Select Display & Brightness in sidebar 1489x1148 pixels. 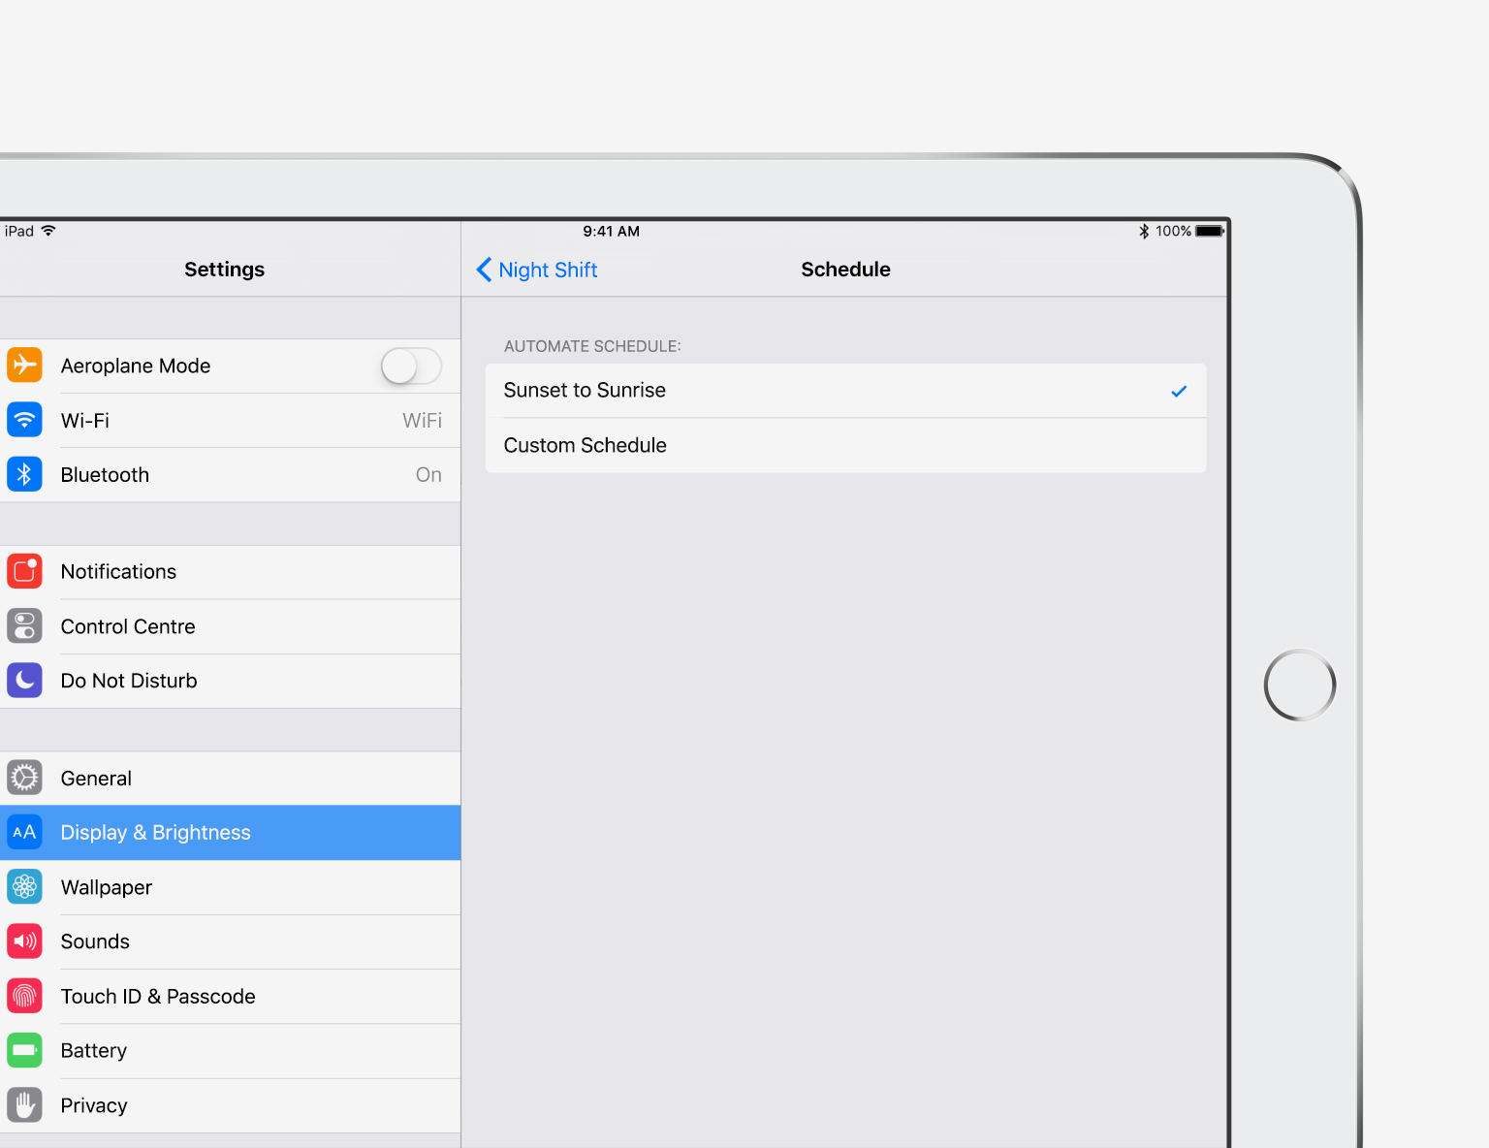[x=230, y=832]
